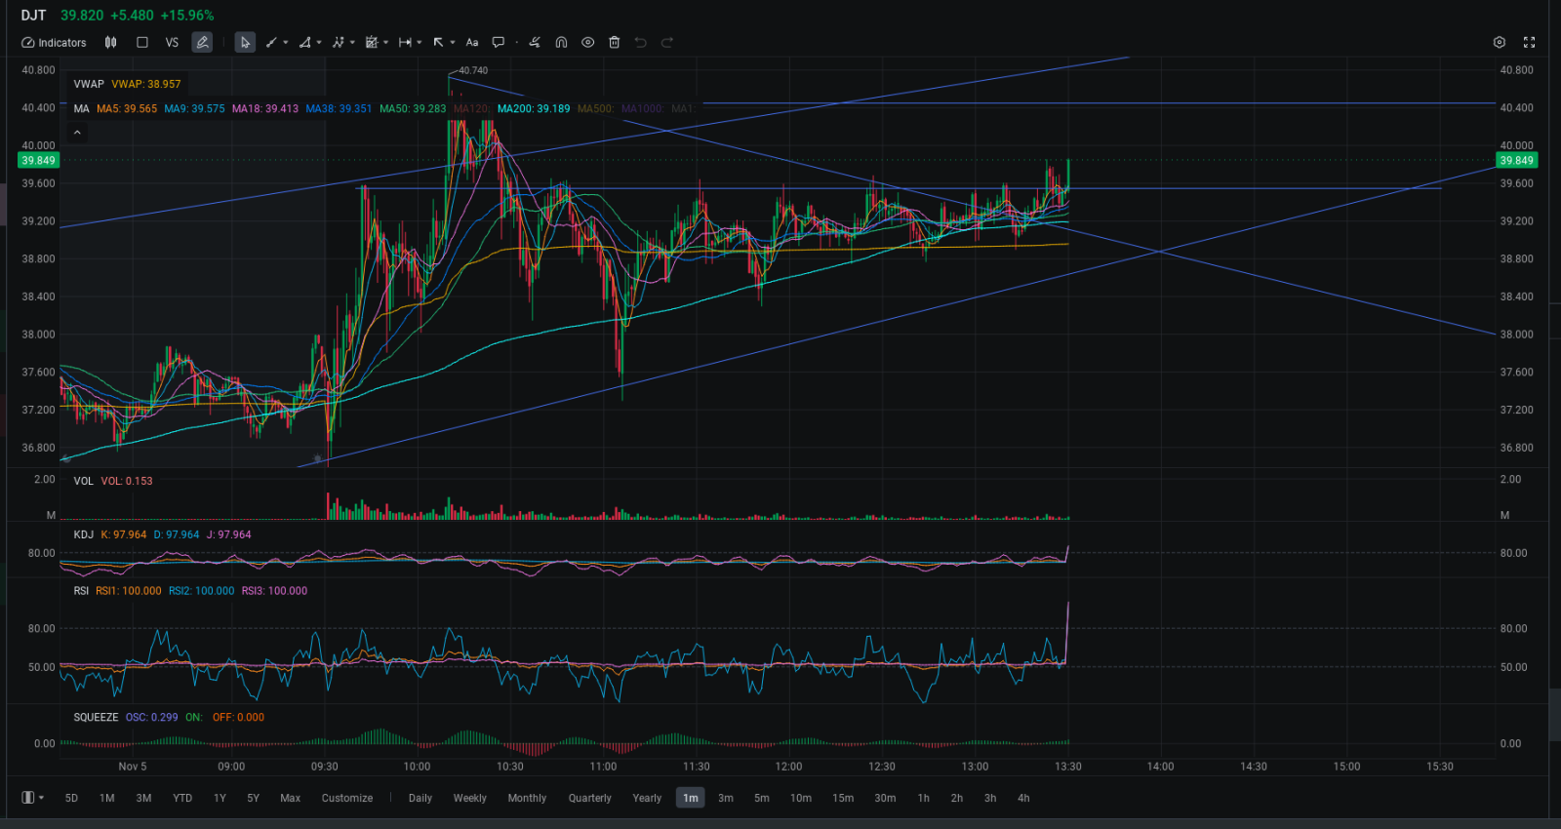This screenshot has height=829, width=1561.
Task: Open the VS compare tool
Action: click(172, 43)
